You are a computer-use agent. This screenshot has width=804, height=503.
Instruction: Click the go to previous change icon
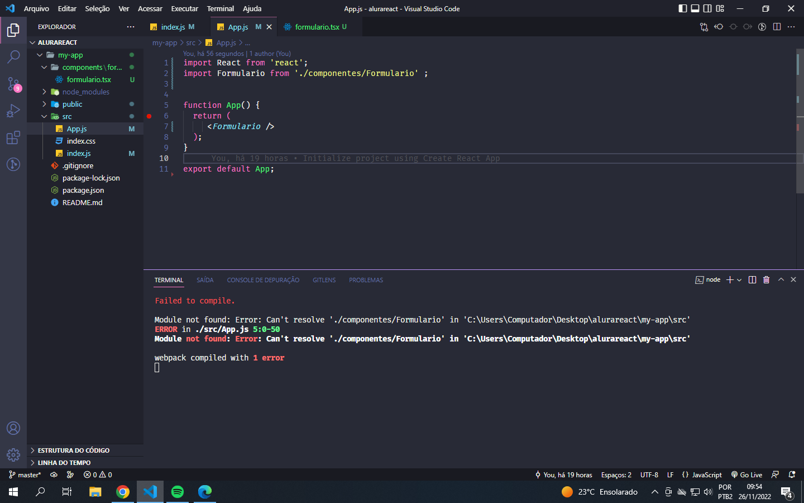719,27
